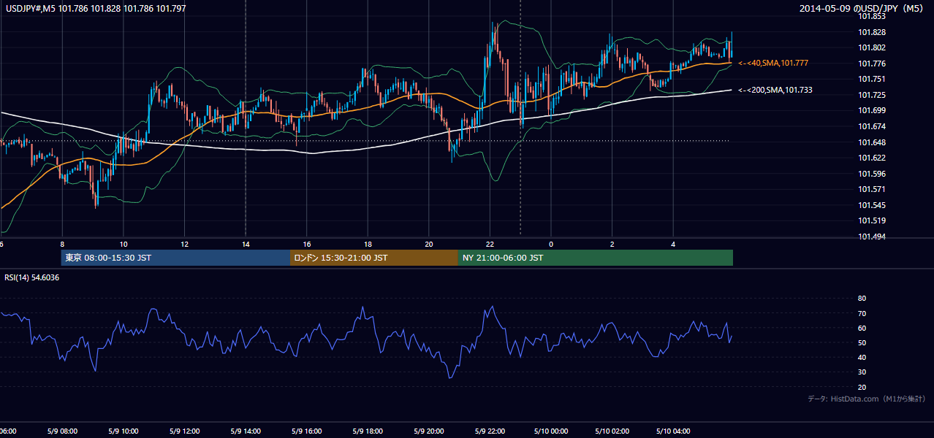The image size is (934, 438).
Task: Click the <-<40,SMA,101.777 orange label
Action: (x=773, y=64)
